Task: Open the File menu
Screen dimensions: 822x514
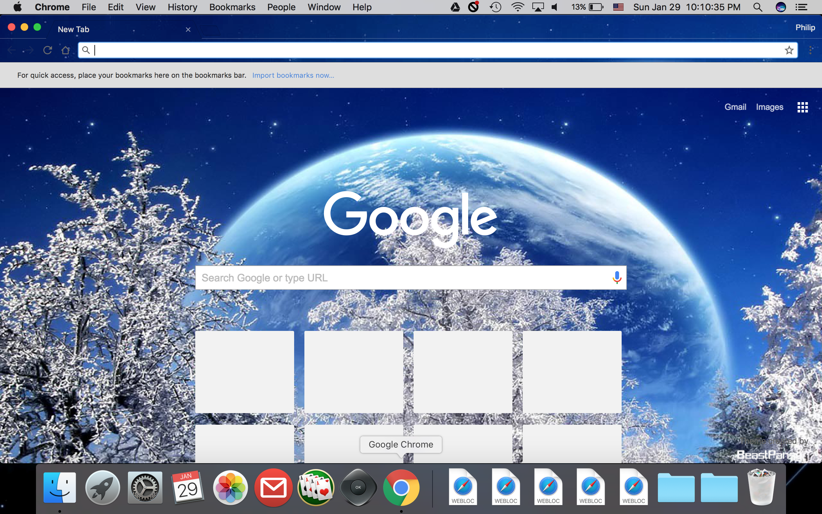Action: click(x=89, y=7)
